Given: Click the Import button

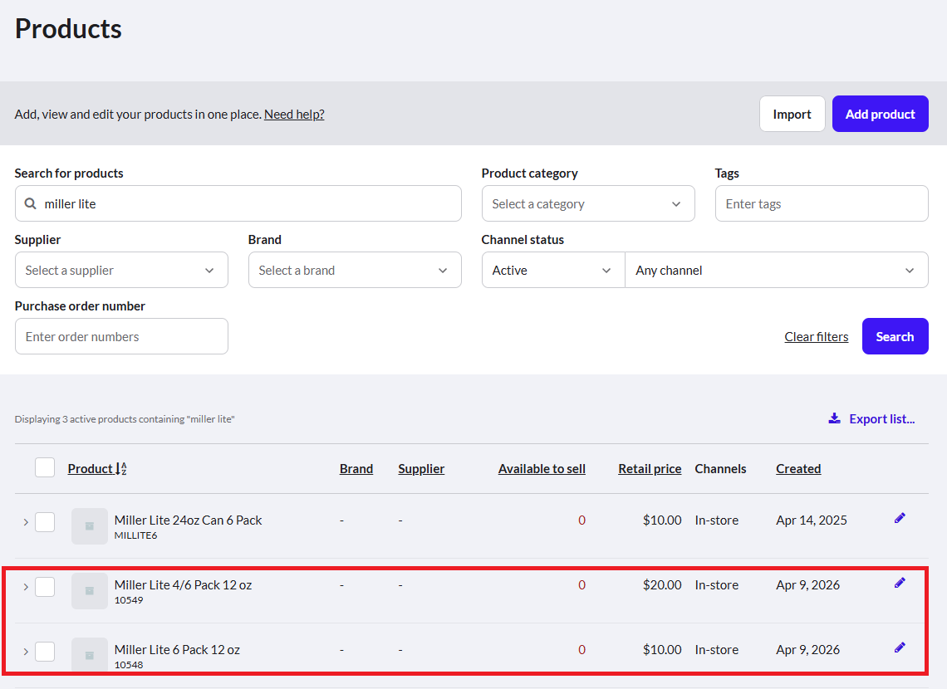Looking at the screenshot, I should 792,114.
